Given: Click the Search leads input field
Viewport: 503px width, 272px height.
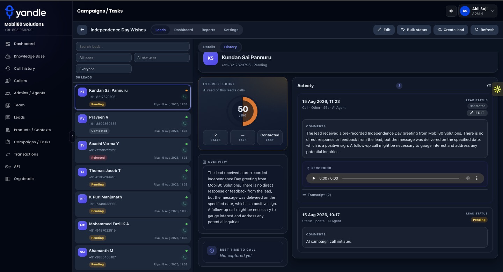Looking at the screenshot, I should pos(133,46).
